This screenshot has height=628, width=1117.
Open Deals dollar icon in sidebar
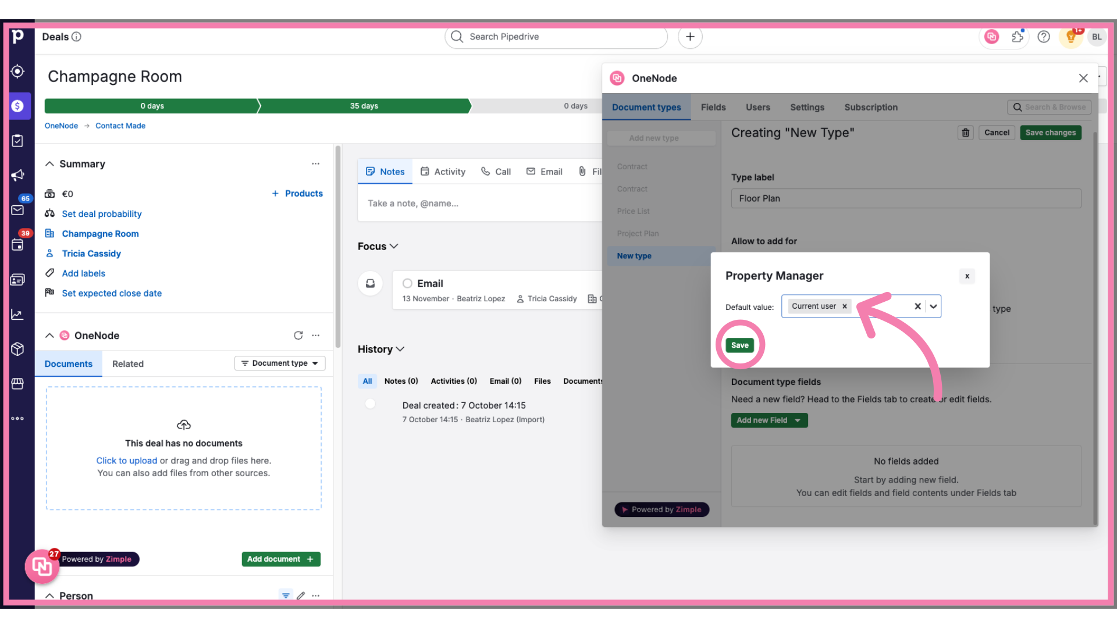pos(17,106)
